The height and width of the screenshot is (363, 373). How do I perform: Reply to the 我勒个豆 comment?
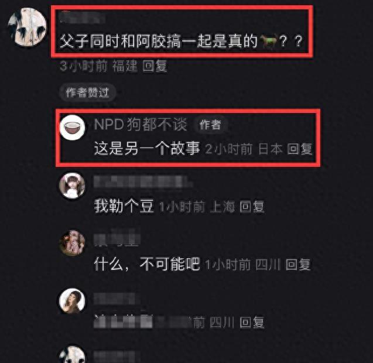point(252,207)
